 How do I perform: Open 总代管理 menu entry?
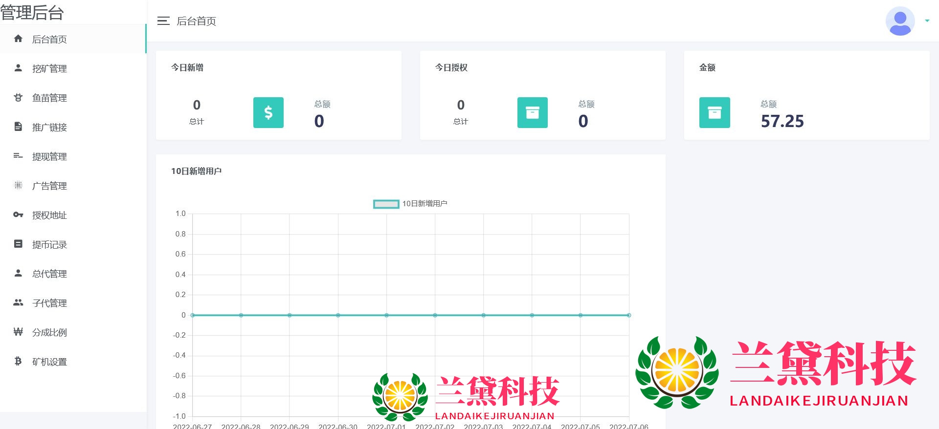(x=49, y=274)
